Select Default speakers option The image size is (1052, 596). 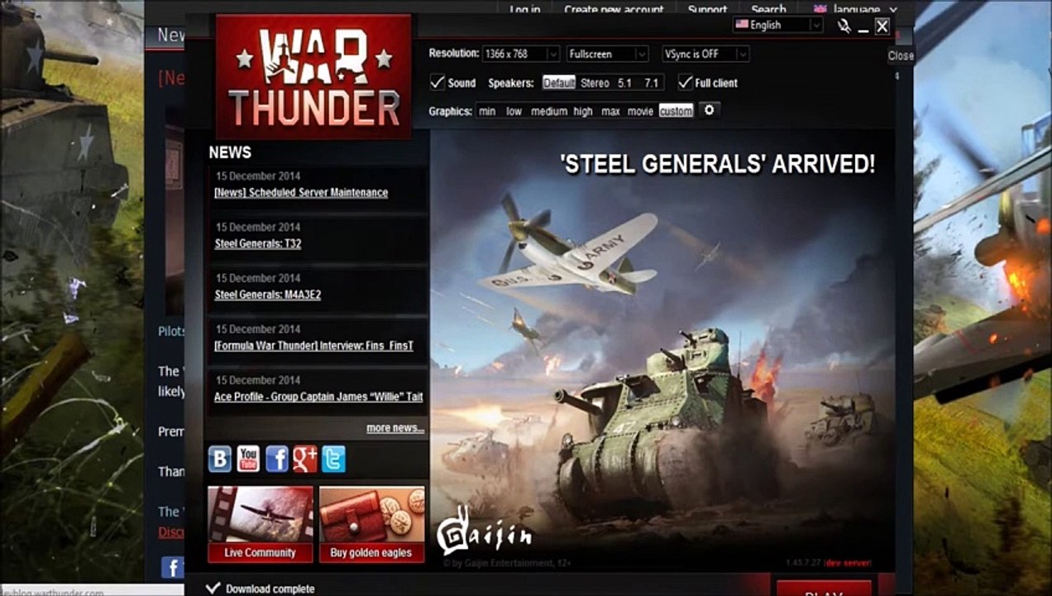pos(559,83)
